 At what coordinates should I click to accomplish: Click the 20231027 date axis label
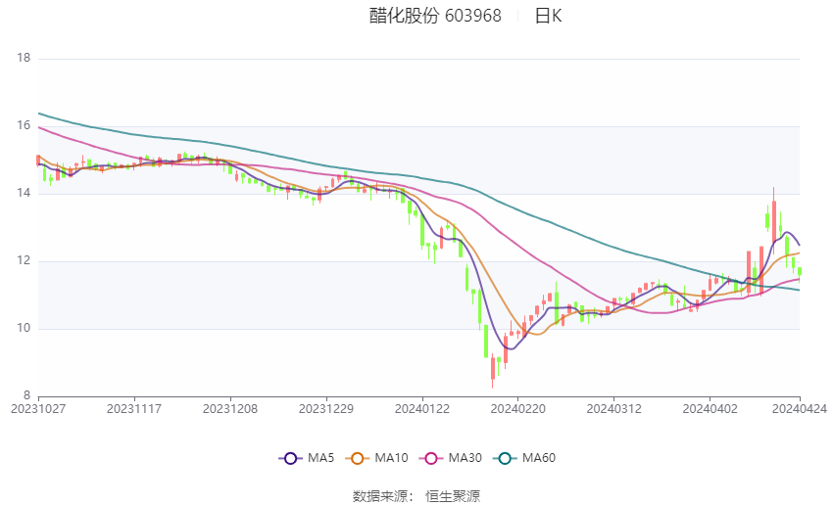38,409
